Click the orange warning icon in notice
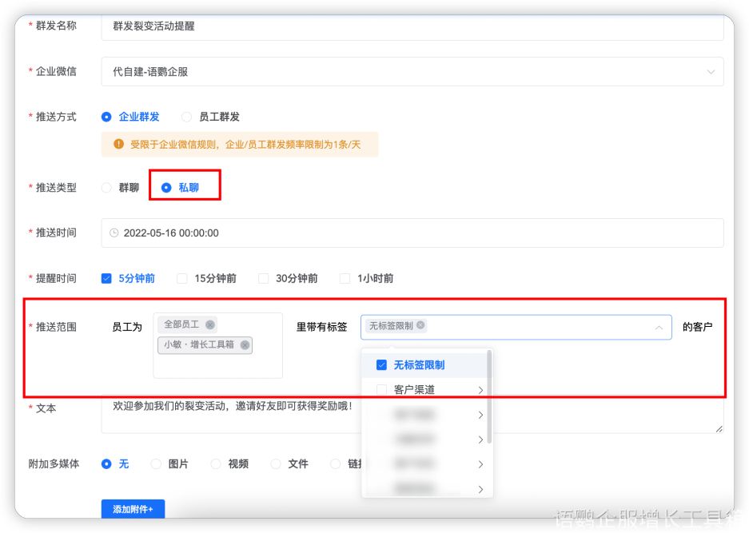This screenshot has width=749, height=533. (x=118, y=145)
